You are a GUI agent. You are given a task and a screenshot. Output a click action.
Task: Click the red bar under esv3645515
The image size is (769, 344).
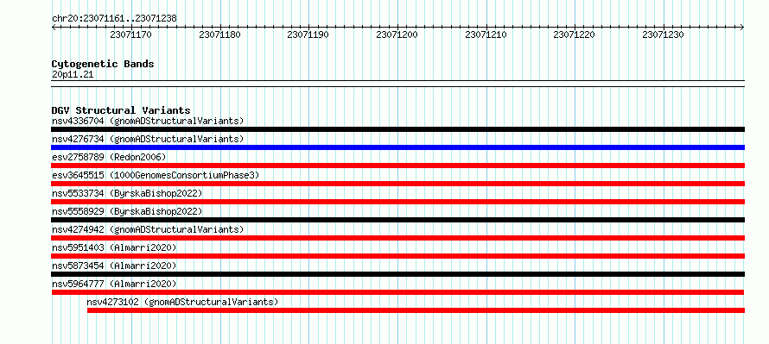click(x=397, y=184)
